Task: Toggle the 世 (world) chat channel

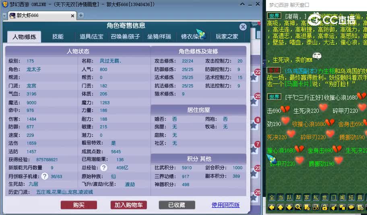Action: tap(325, 197)
